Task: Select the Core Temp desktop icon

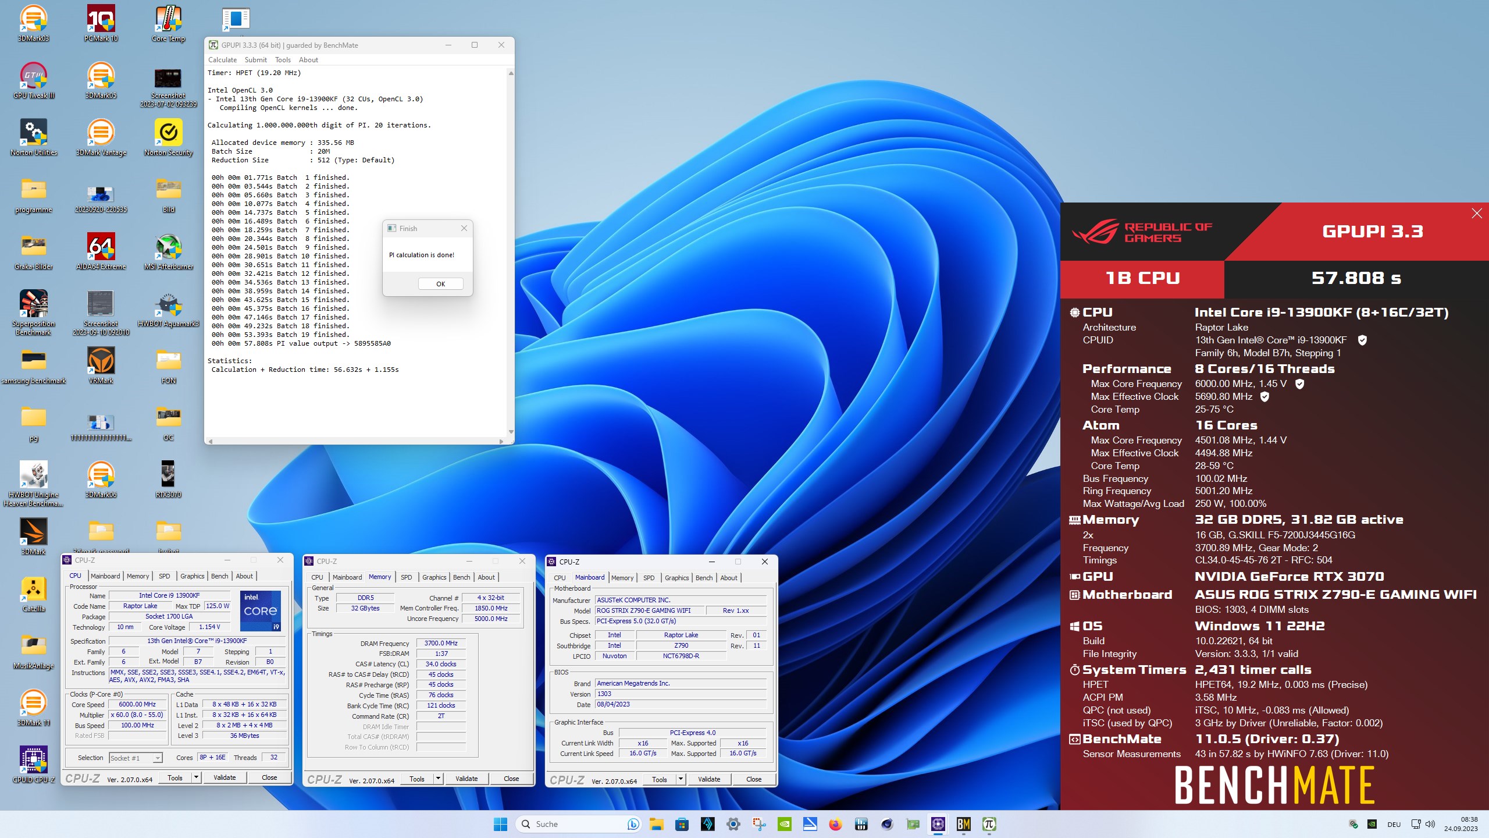Action: (x=168, y=23)
